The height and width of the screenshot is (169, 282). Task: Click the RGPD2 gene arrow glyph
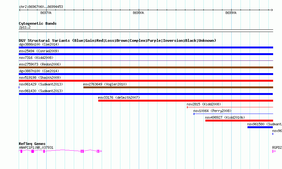pos(274,151)
